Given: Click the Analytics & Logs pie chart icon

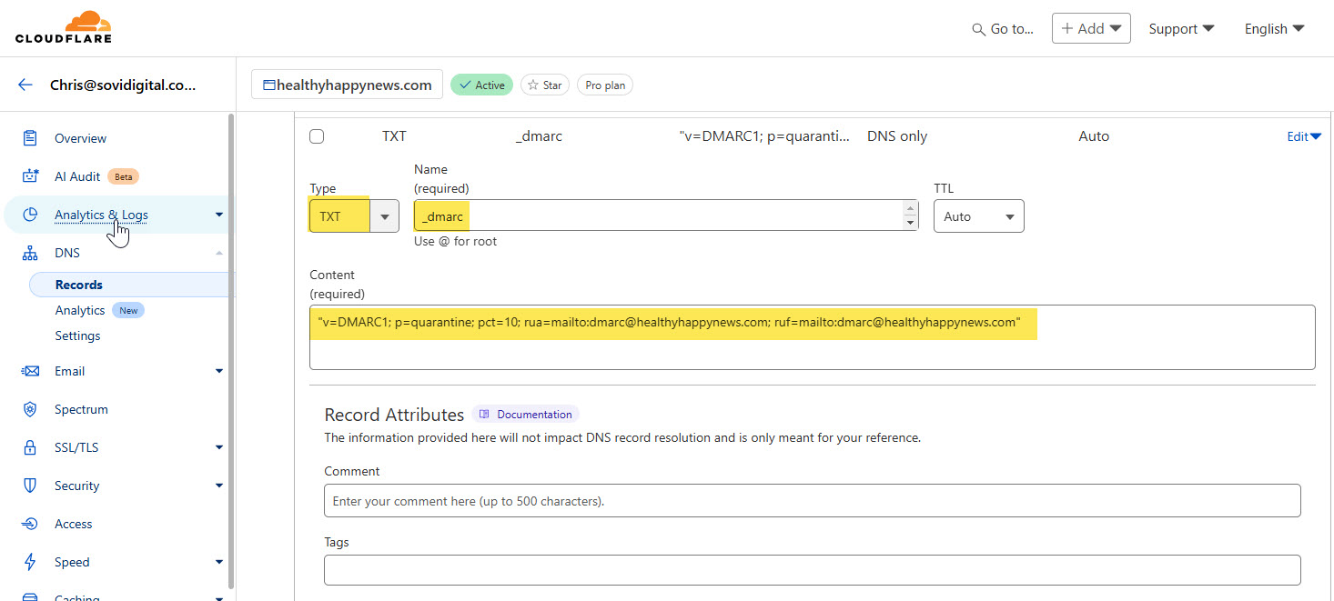Looking at the screenshot, I should pos(30,215).
